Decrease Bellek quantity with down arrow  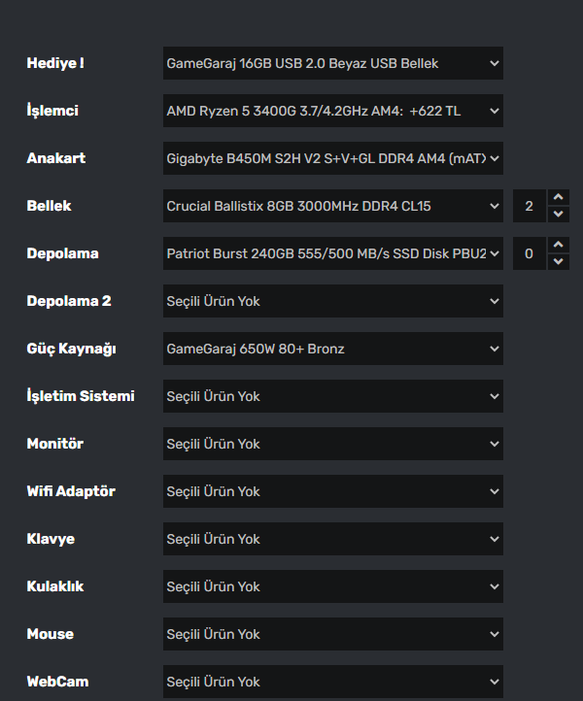[559, 214]
